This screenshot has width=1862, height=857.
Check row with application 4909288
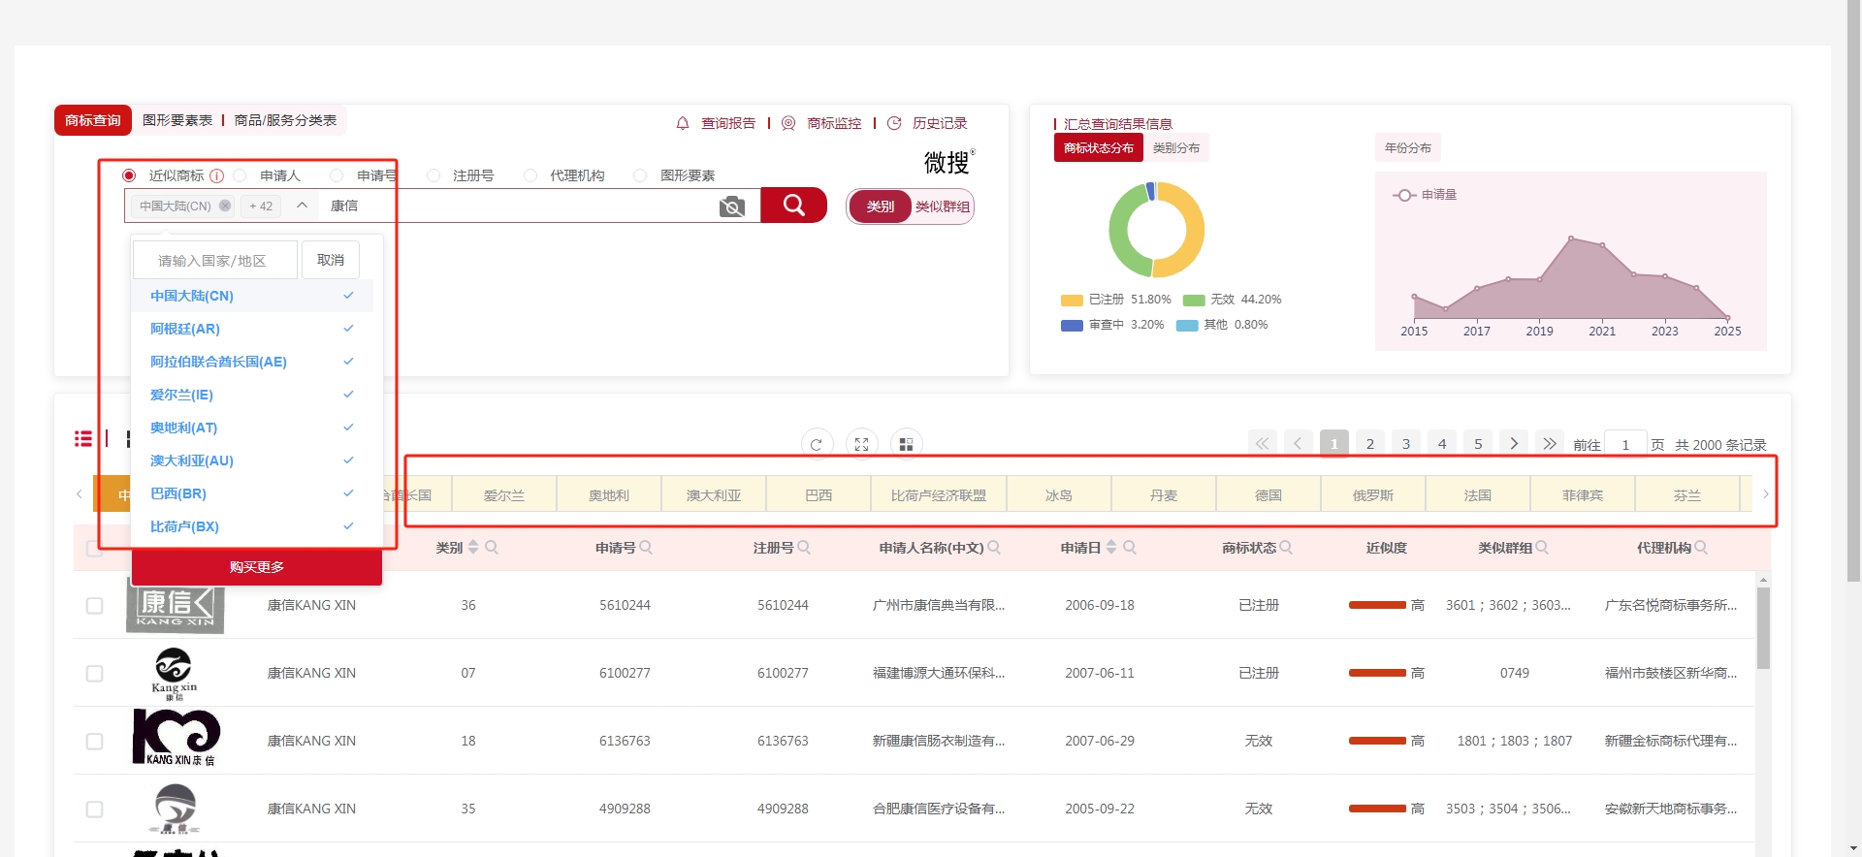click(94, 809)
